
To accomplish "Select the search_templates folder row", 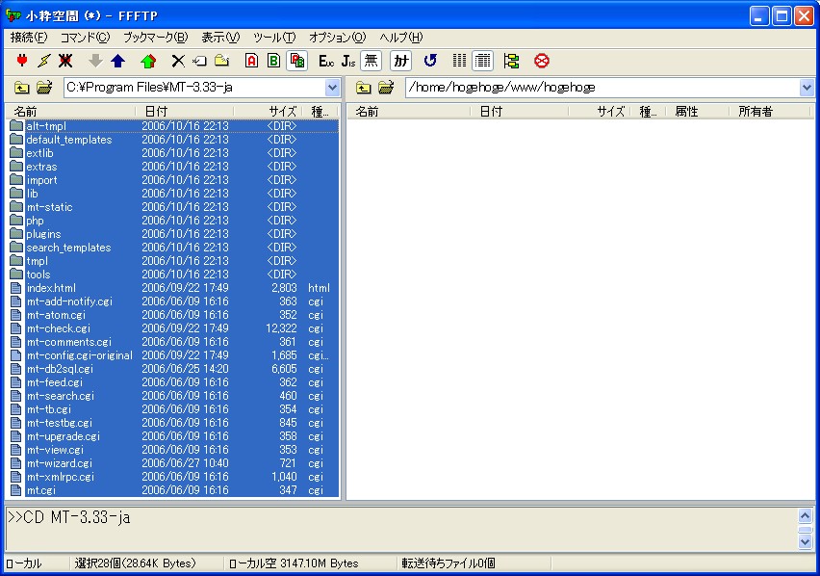I will (x=173, y=248).
